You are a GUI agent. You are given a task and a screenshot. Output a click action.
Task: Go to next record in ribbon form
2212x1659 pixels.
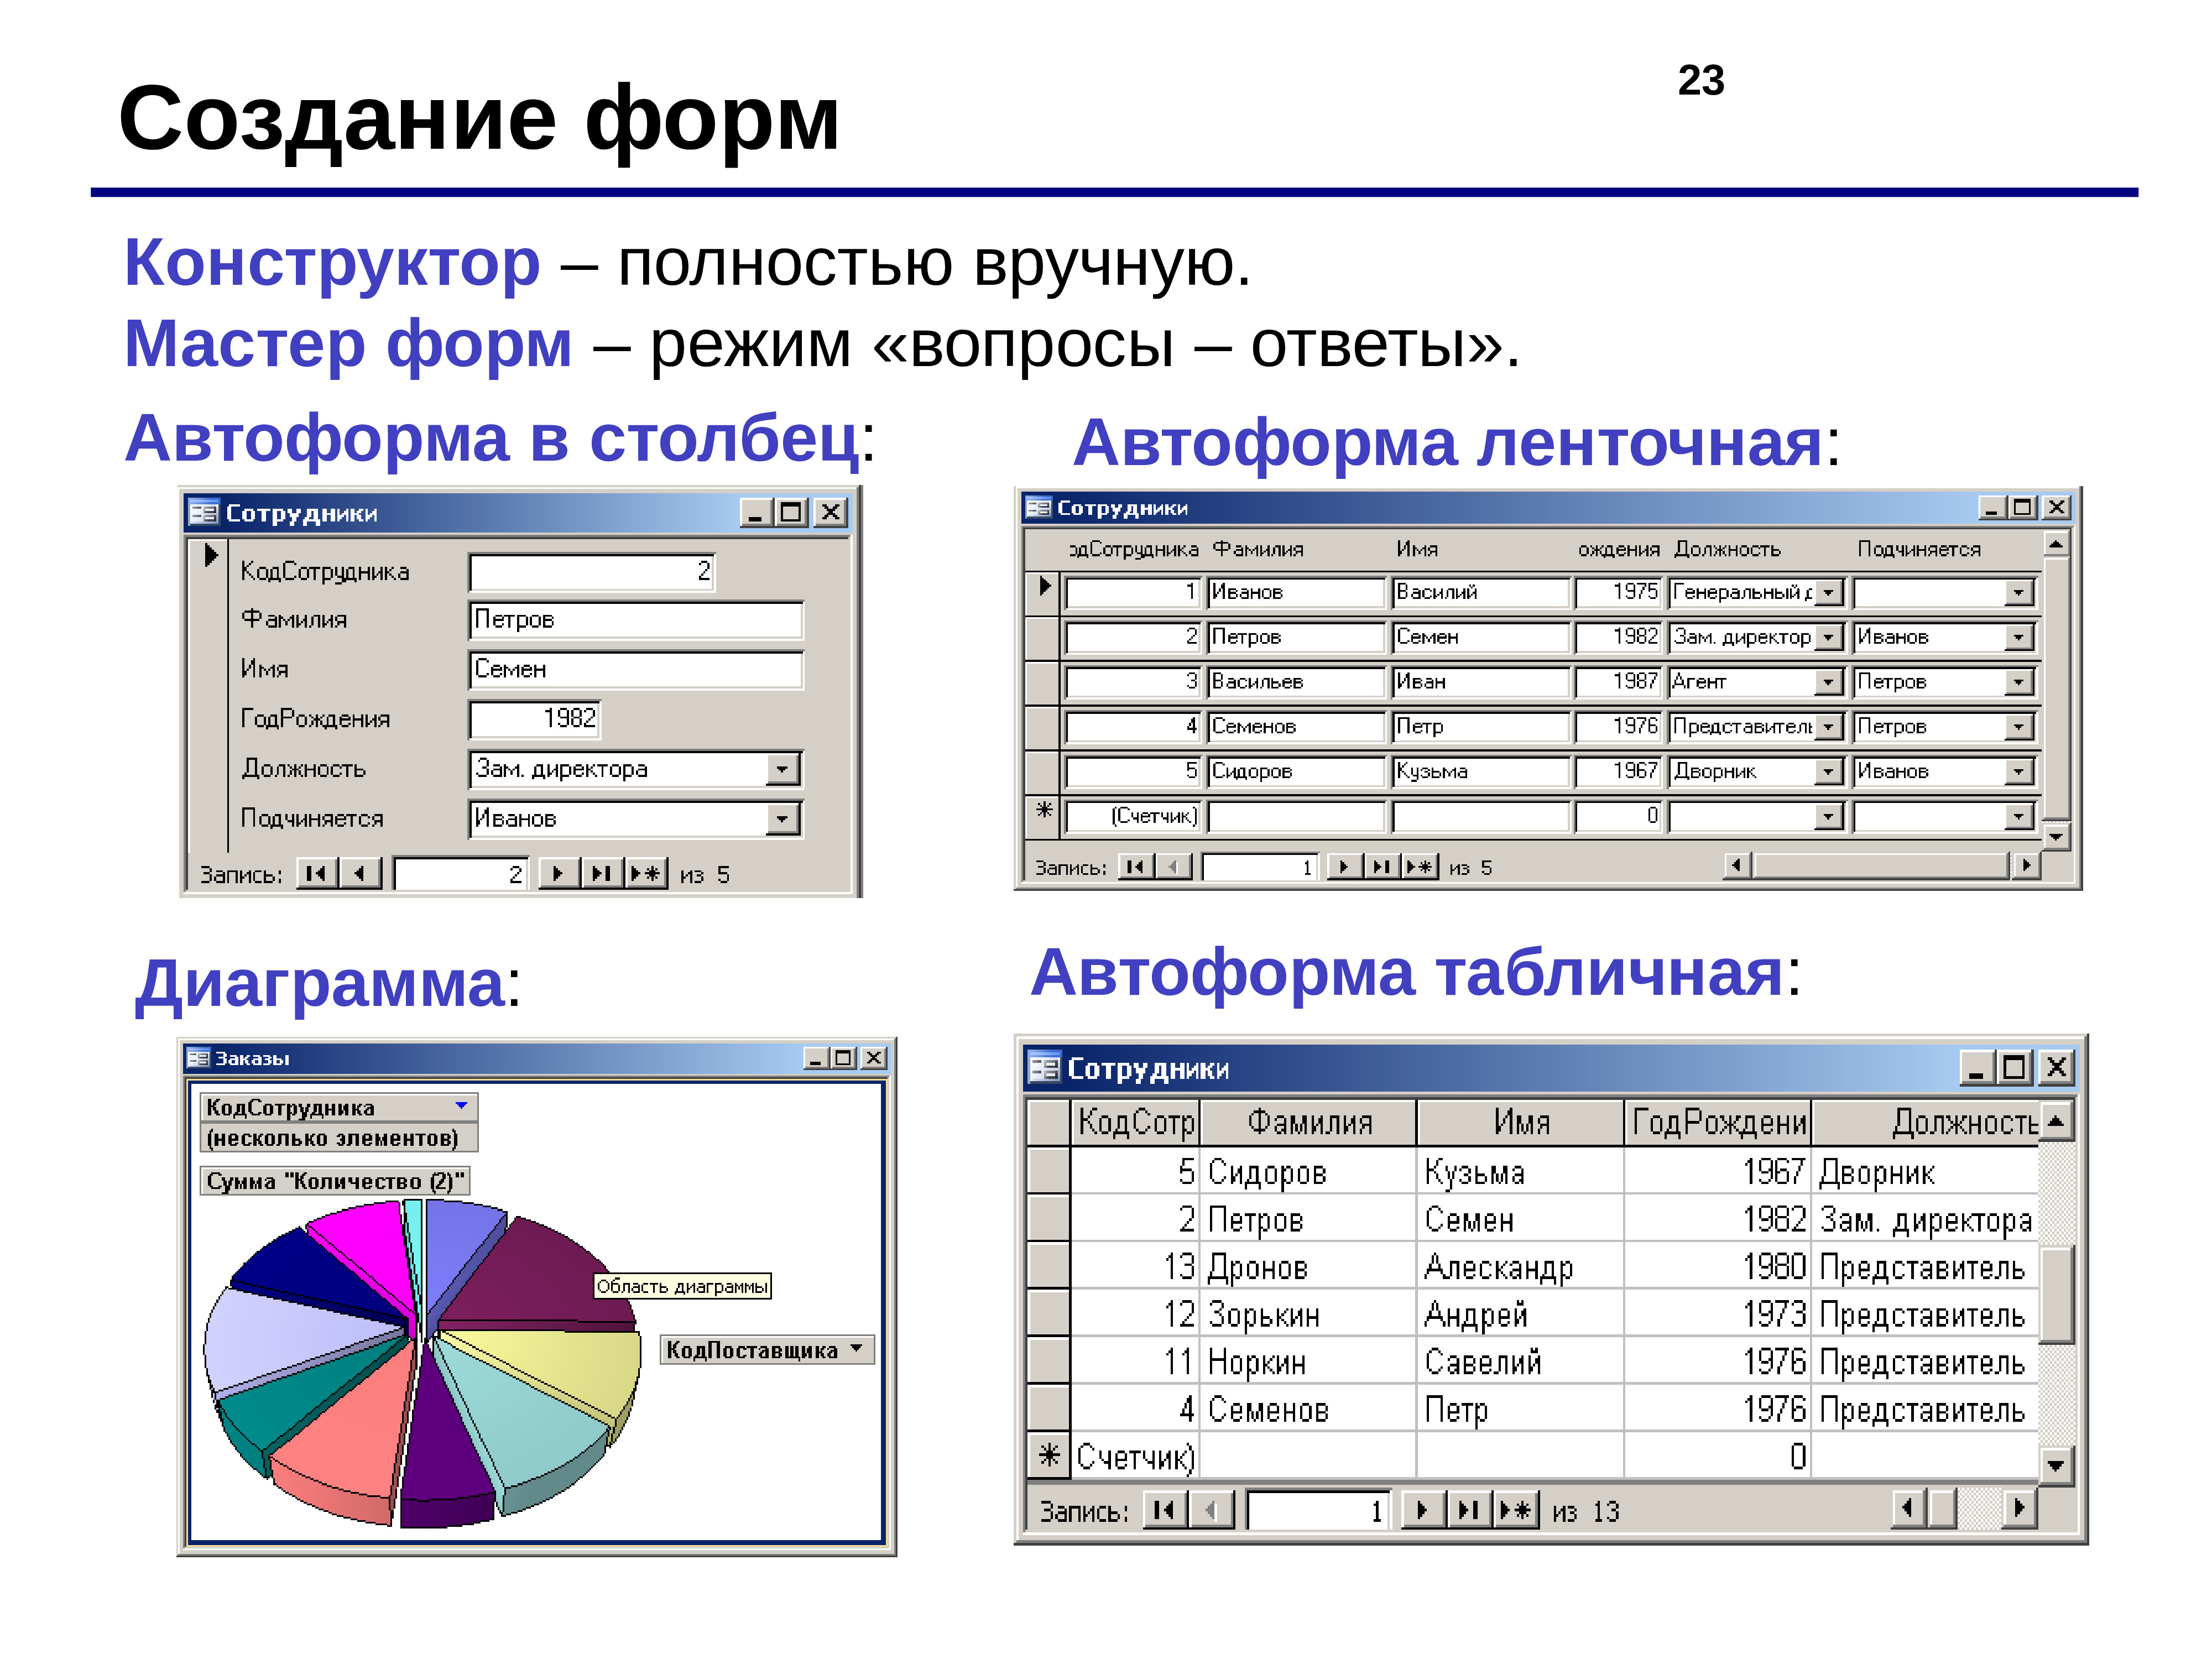(1345, 866)
